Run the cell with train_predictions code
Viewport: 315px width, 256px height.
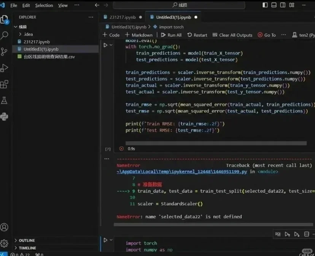(x=105, y=45)
